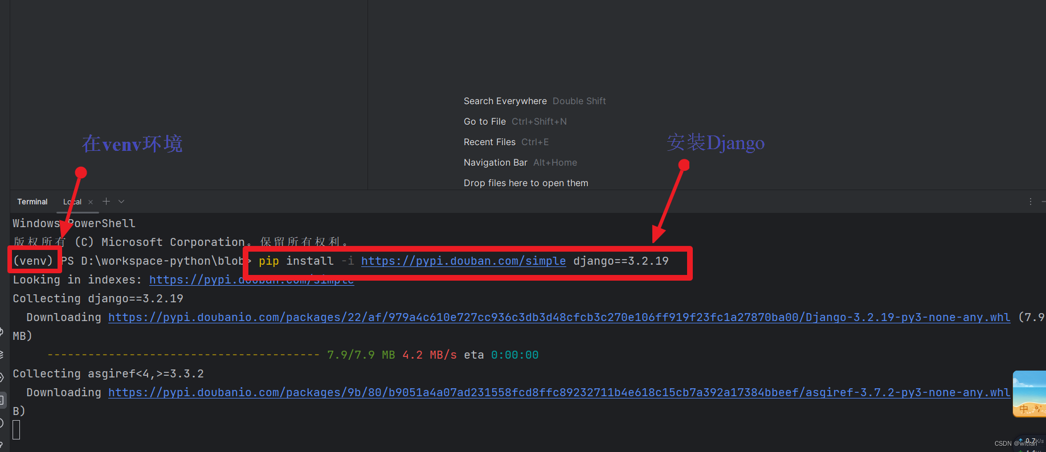Screen dimensions: 1046x452
Task: Click the Ctrl+Shift+N shortcut text
Action: pos(539,121)
